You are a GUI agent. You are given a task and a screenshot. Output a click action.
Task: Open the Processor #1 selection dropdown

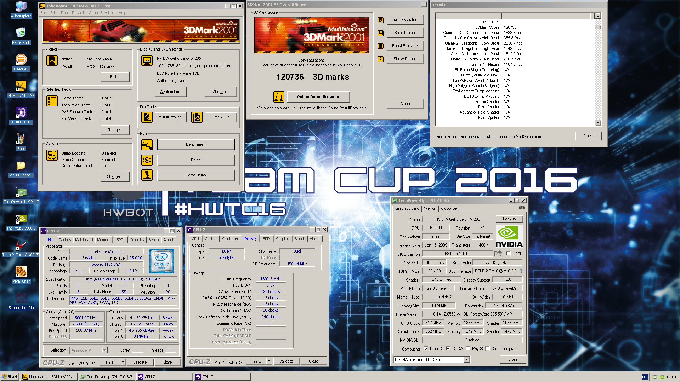[x=104, y=350]
